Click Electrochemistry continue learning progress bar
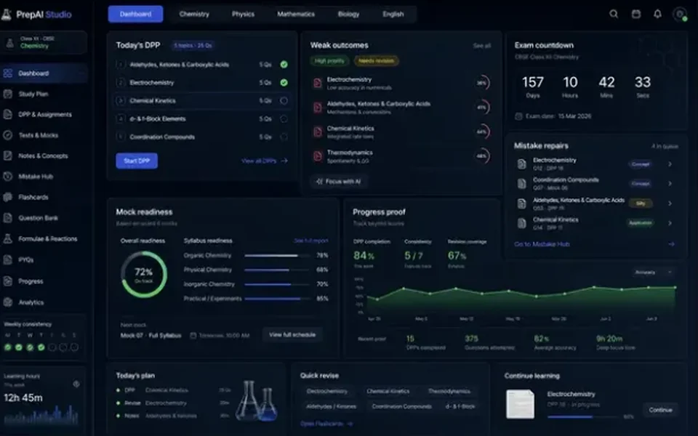The image size is (698, 436). (584, 417)
